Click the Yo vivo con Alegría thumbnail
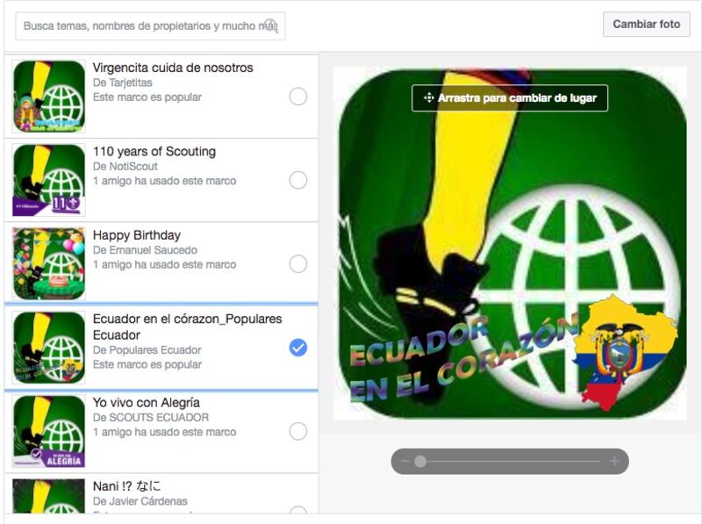The width and height of the screenshot is (702, 524). 49,431
